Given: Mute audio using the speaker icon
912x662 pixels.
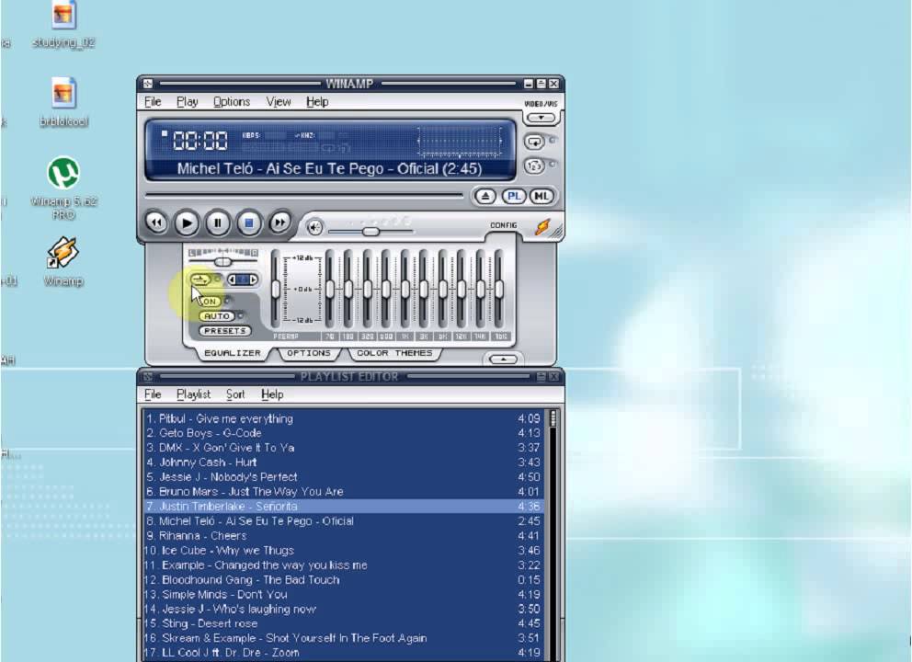Looking at the screenshot, I should 314,227.
